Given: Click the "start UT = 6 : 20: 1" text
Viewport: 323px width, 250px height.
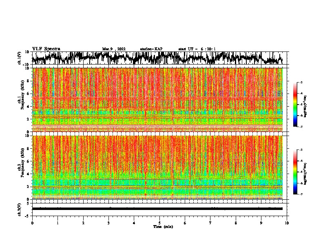Looking at the screenshot, I should point(197,49).
